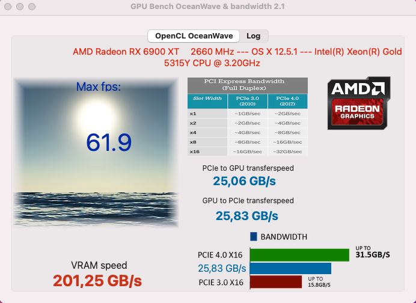Click the blue BANDWIDTH legend square

point(254,237)
